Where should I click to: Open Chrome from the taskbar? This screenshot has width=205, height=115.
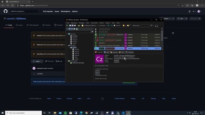point(86,113)
